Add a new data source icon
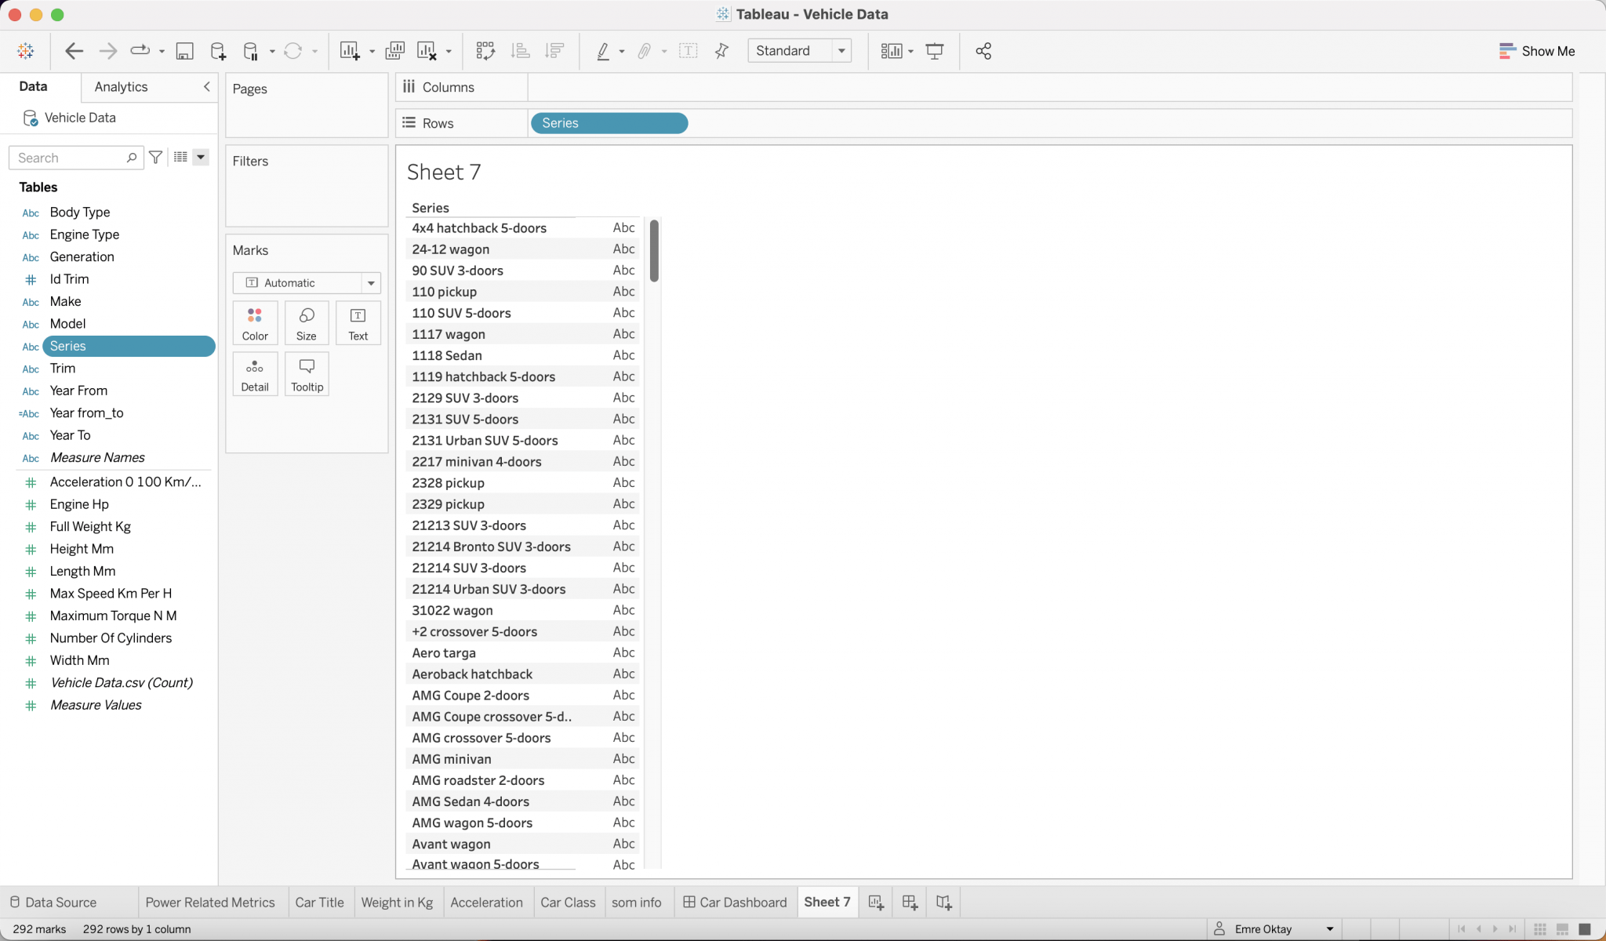This screenshot has height=941, width=1606. point(218,51)
